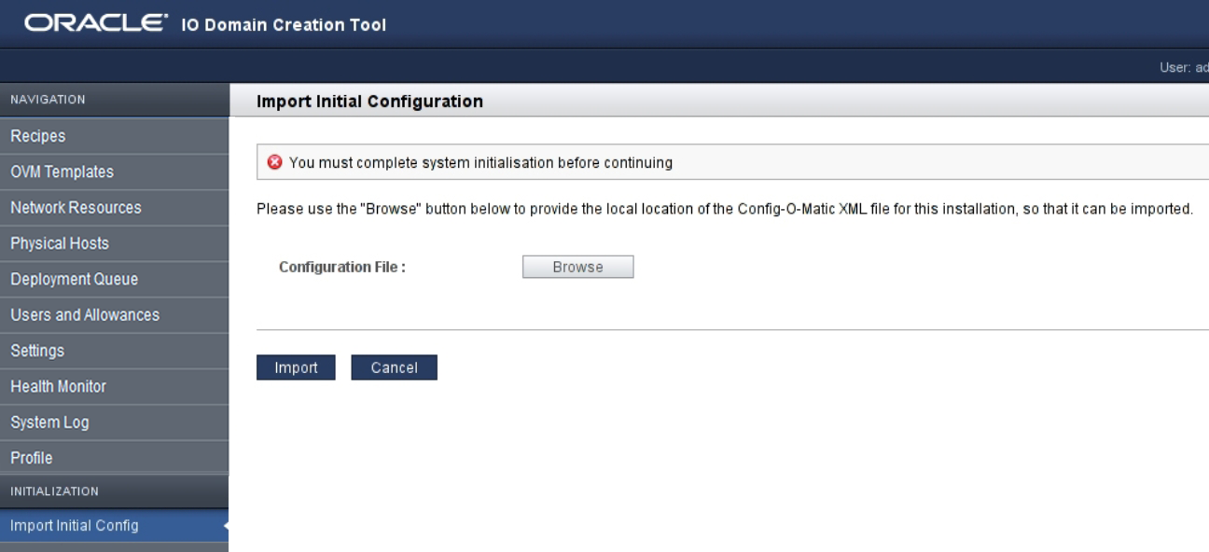Image resolution: width=1209 pixels, height=552 pixels.
Task: Open Users and Allowances
Action: [114, 315]
